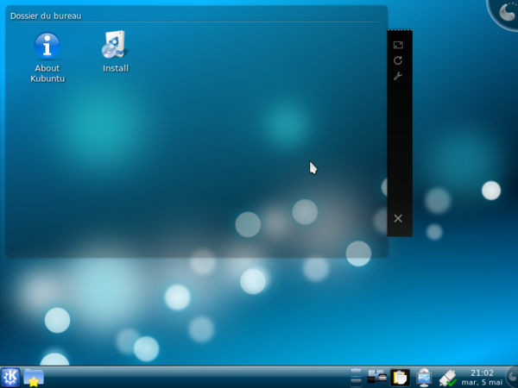518x388 pixels.
Task: Click the 'About Kubuntu' text label
Action: tap(47, 73)
